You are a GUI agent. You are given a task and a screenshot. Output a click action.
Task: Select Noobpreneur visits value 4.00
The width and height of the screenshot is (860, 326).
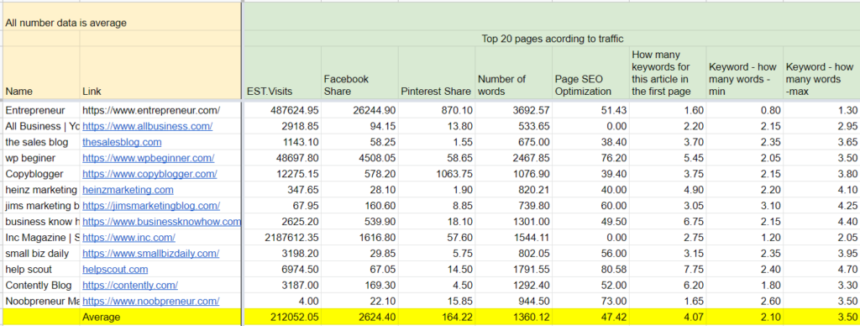(282, 302)
